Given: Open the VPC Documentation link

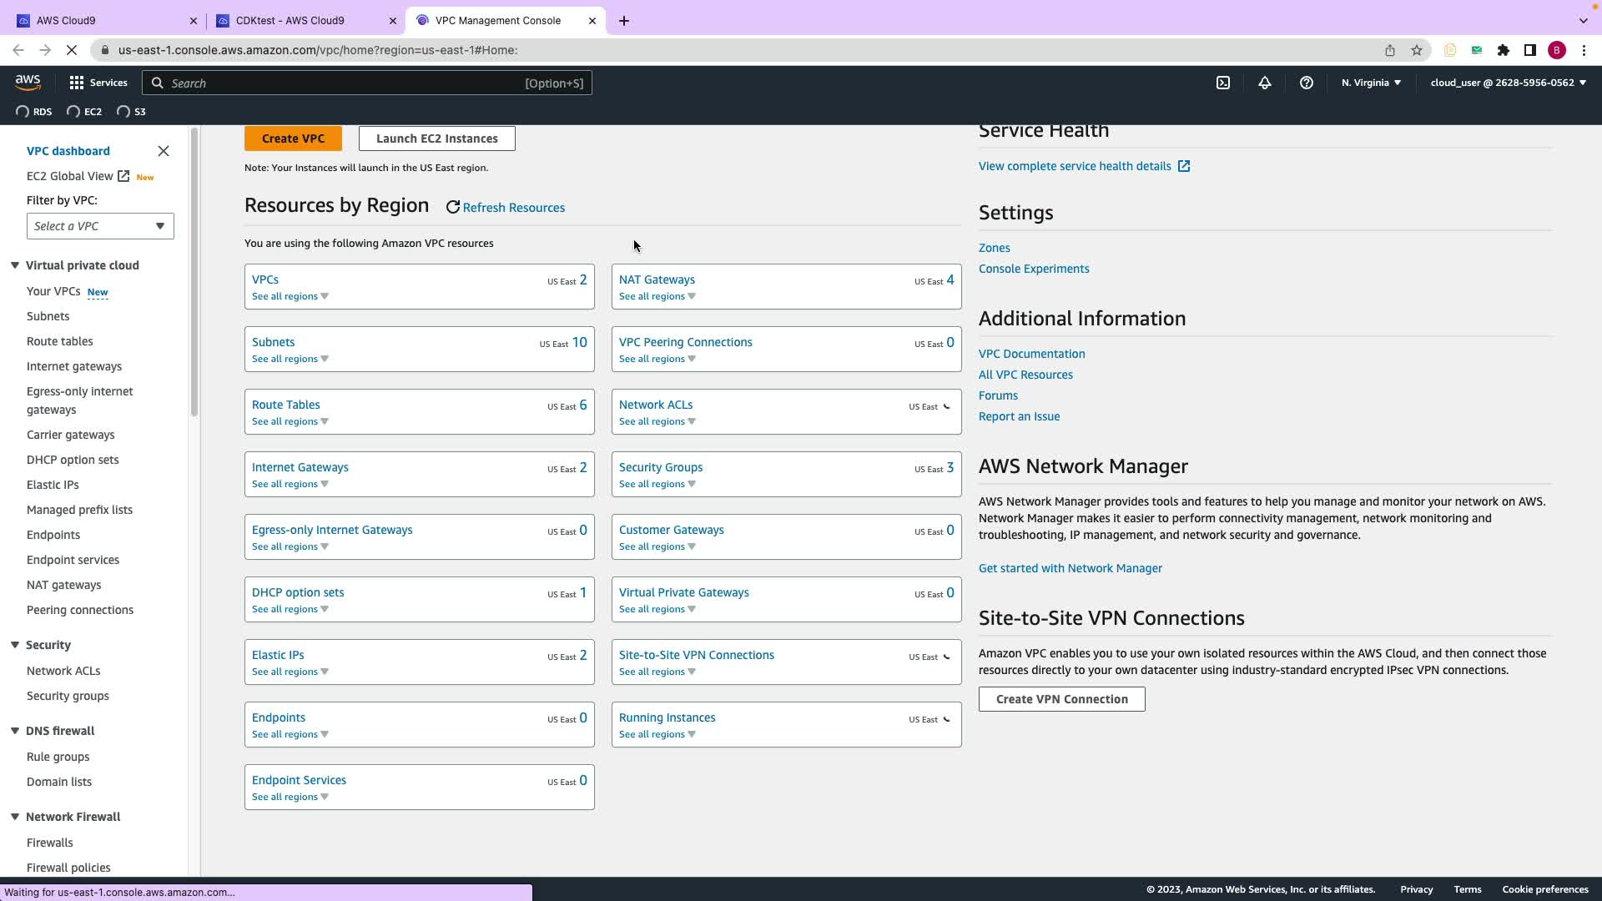Looking at the screenshot, I should coord(1031,354).
